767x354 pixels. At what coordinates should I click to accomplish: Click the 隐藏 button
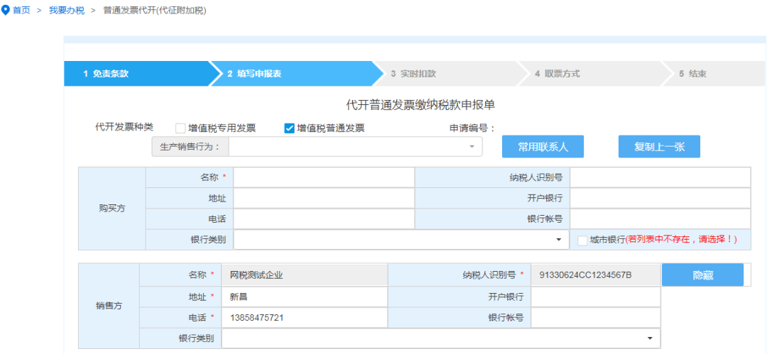(x=702, y=275)
